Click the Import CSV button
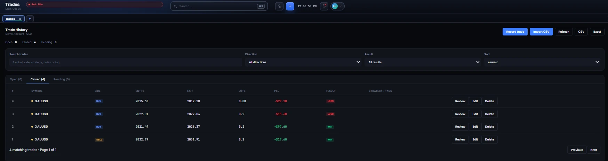Image resolution: width=608 pixels, height=161 pixels. (x=541, y=32)
